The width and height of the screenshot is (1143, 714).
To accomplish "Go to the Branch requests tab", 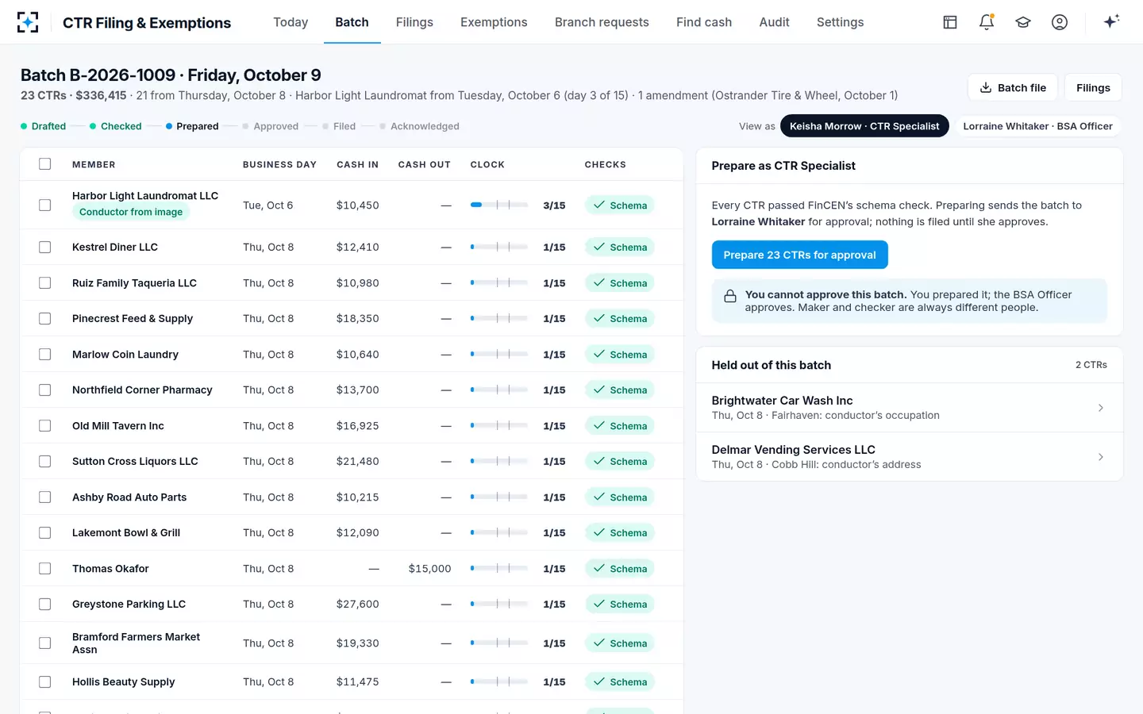I will [602, 22].
